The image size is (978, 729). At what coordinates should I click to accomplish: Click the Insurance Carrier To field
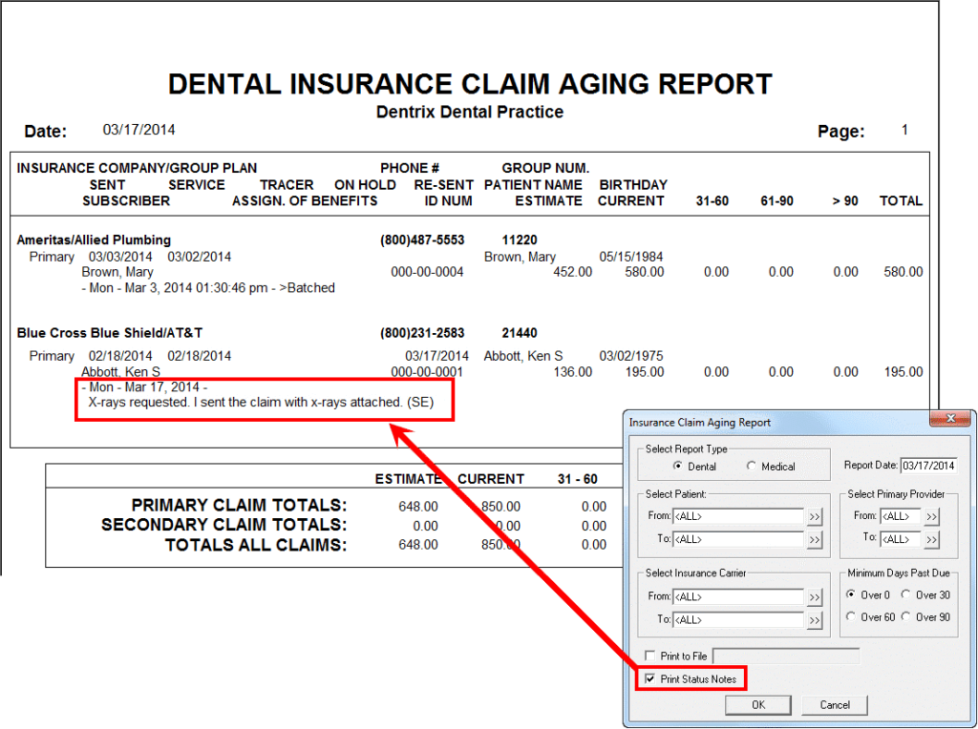738,620
